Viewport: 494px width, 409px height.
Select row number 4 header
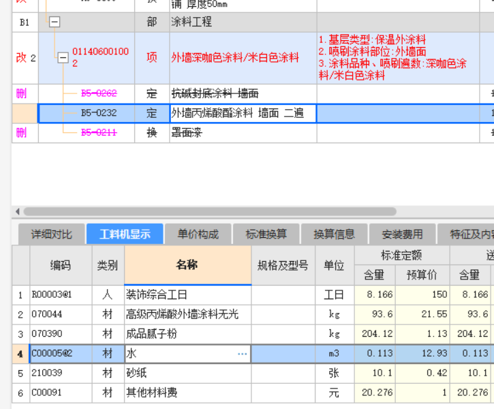pos(21,354)
